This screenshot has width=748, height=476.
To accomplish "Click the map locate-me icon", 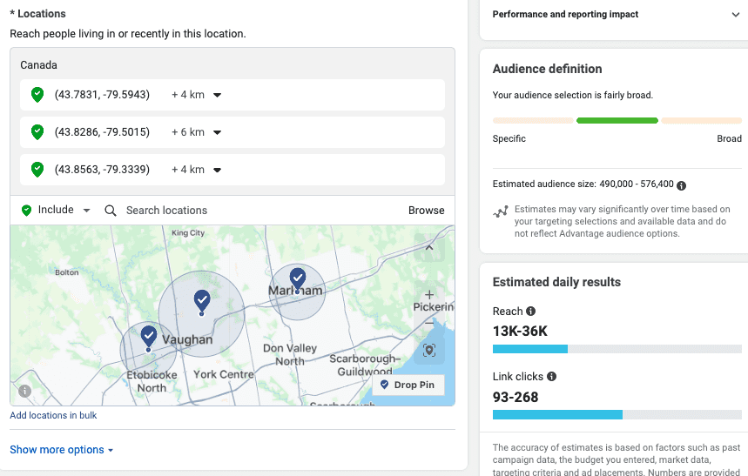I will (x=429, y=351).
